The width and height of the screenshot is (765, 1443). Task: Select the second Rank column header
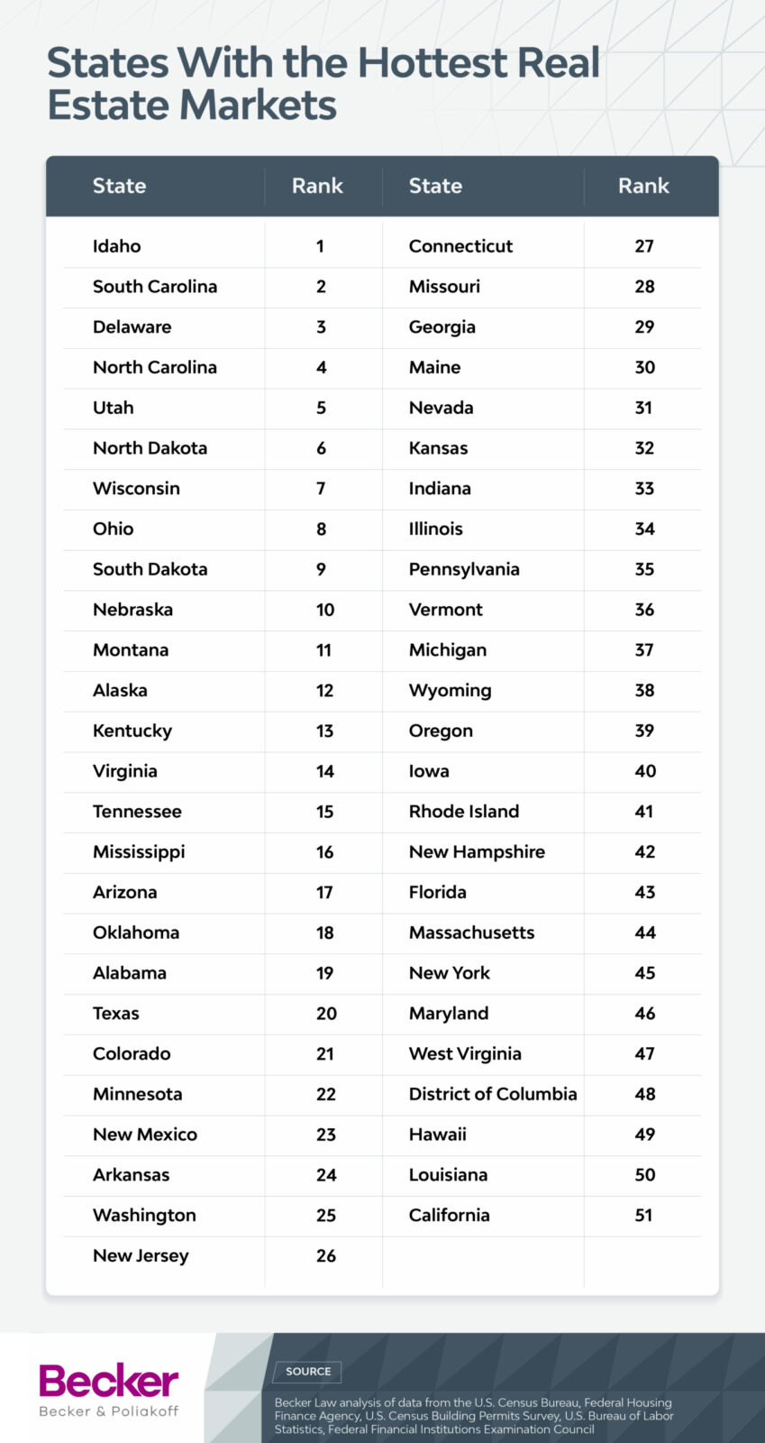click(643, 186)
